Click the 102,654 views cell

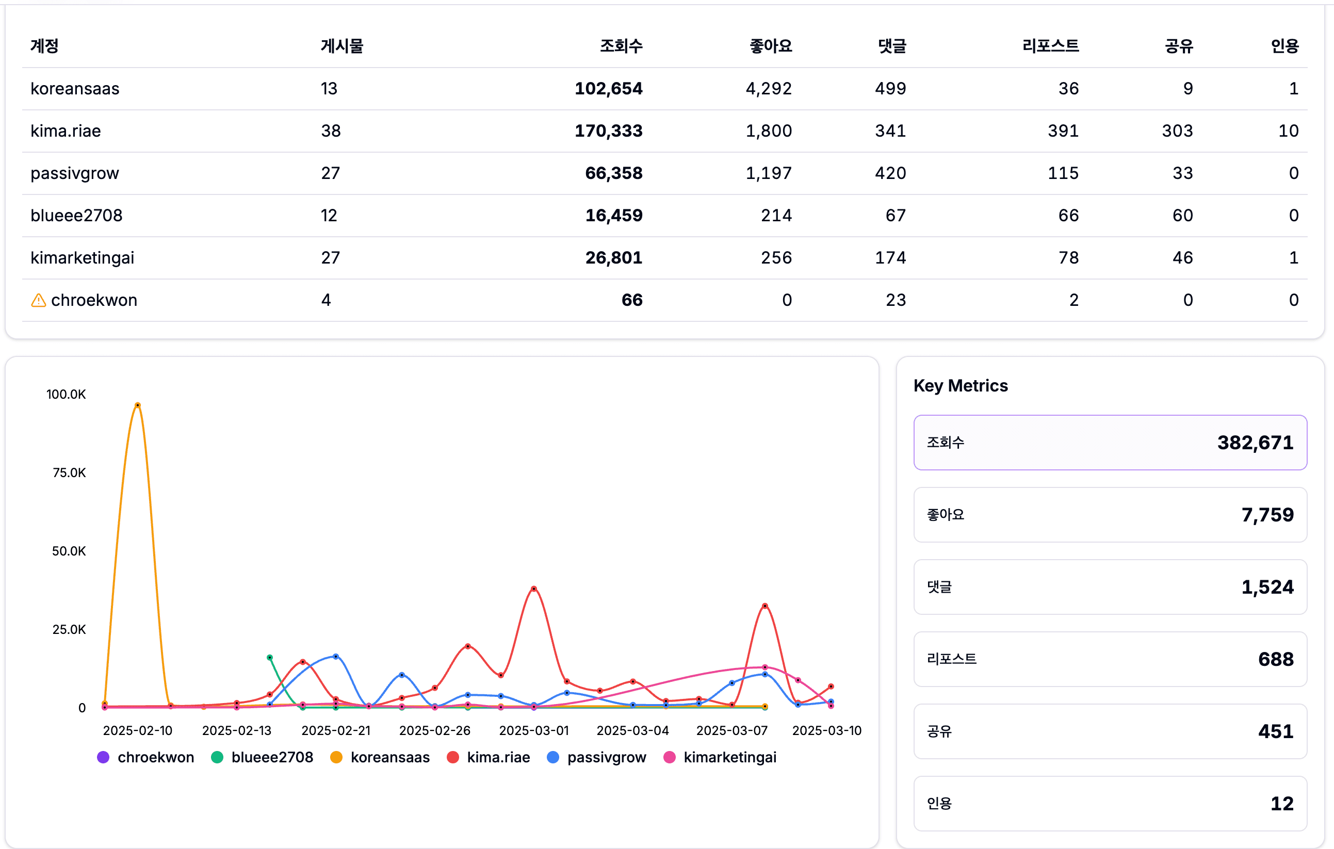[x=608, y=89]
